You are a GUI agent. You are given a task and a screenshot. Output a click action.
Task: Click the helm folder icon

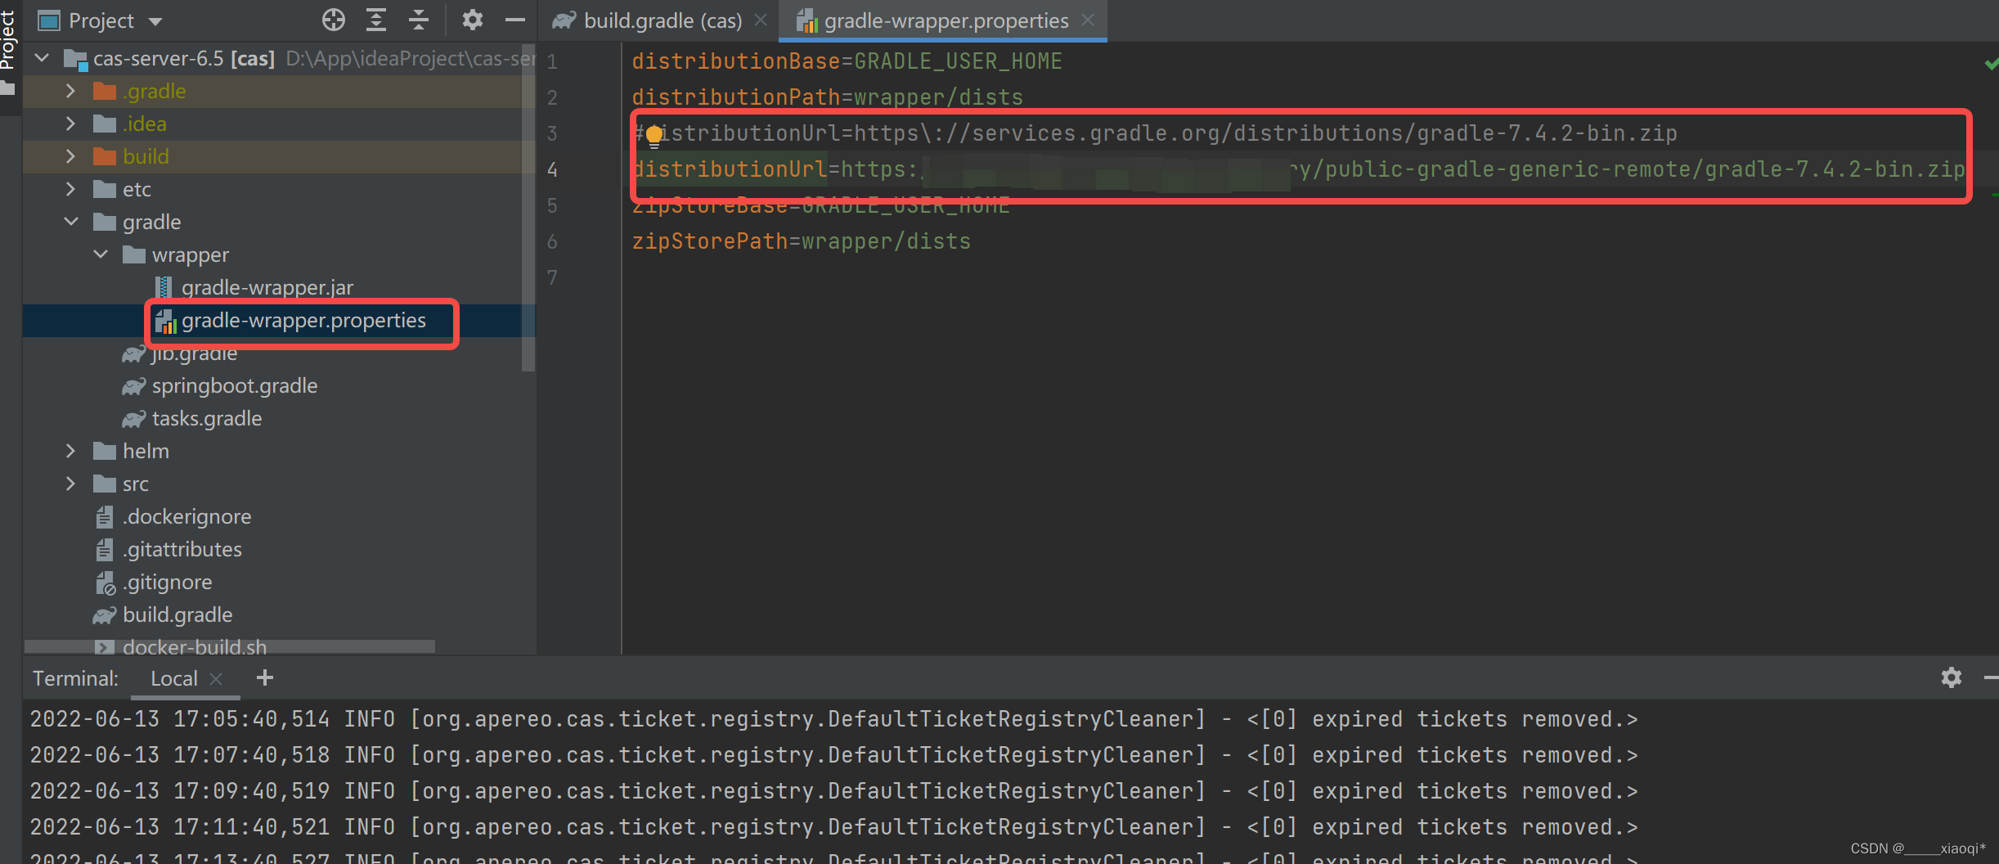(105, 451)
